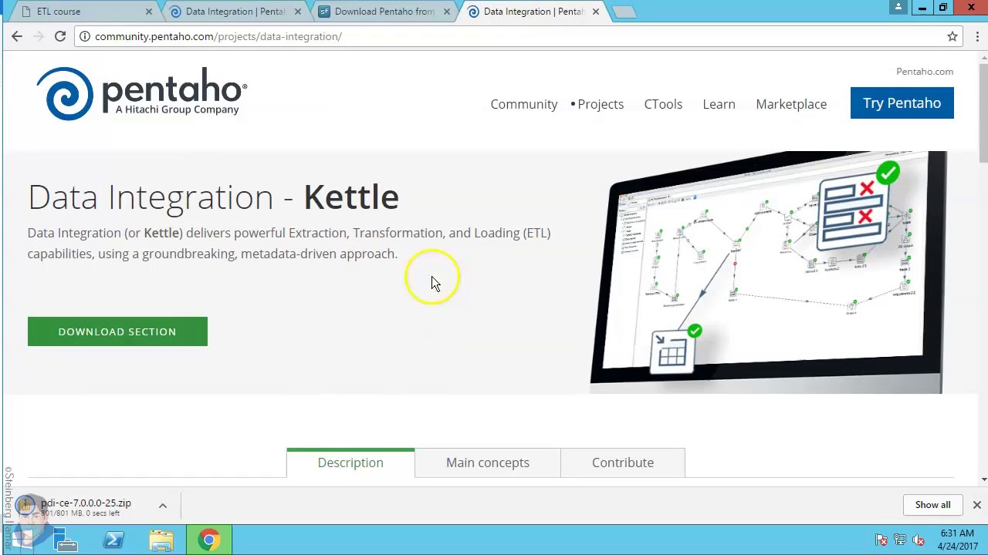Viewport: 988px width, 555px height.
Task: Open Server Manager from the taskbar
Action: click(66, 540)
